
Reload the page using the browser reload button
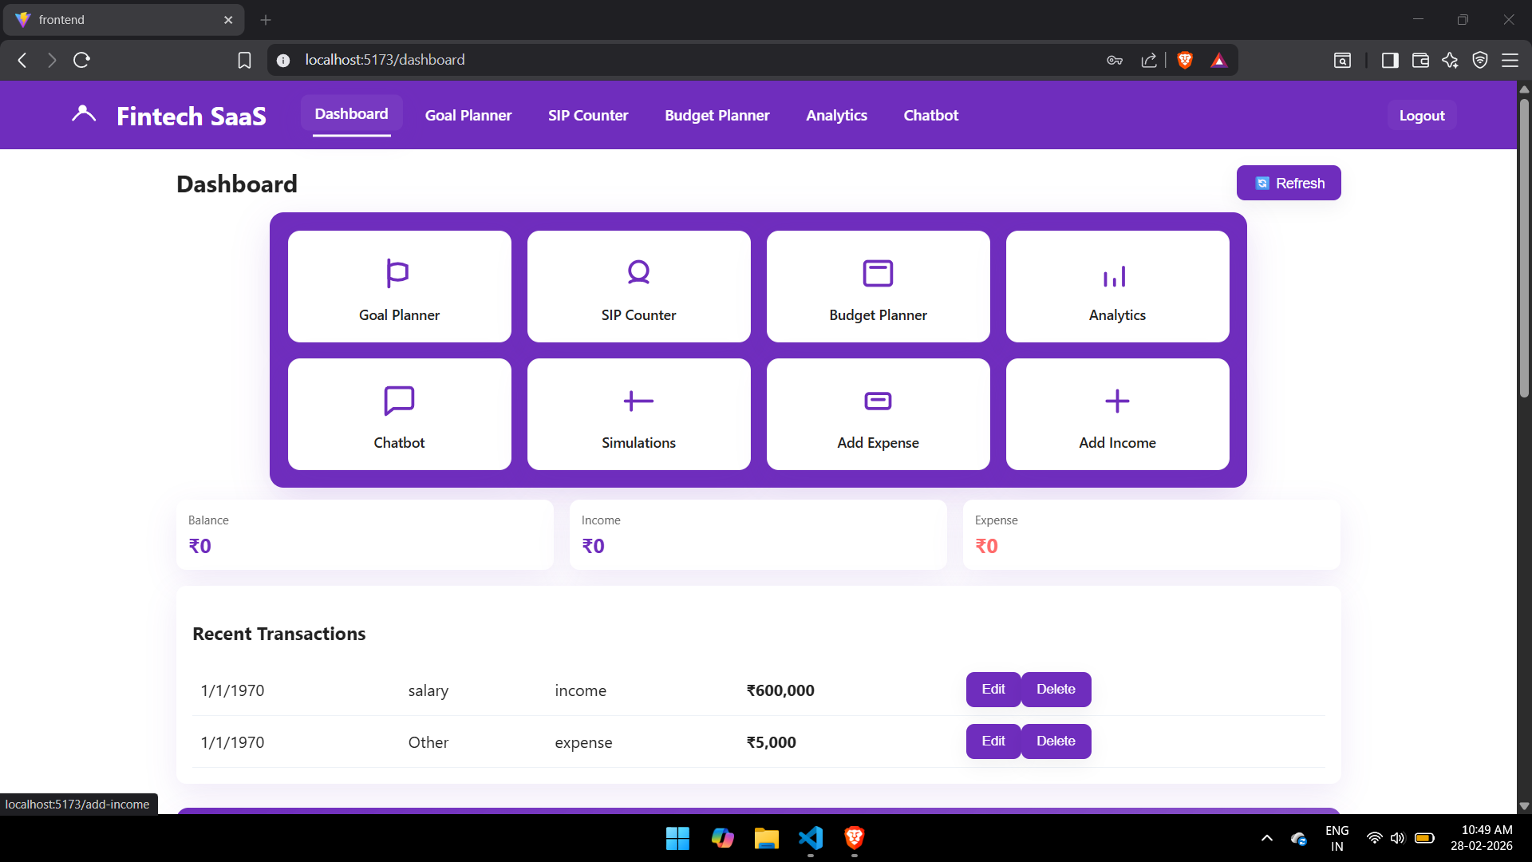point(81,60)
